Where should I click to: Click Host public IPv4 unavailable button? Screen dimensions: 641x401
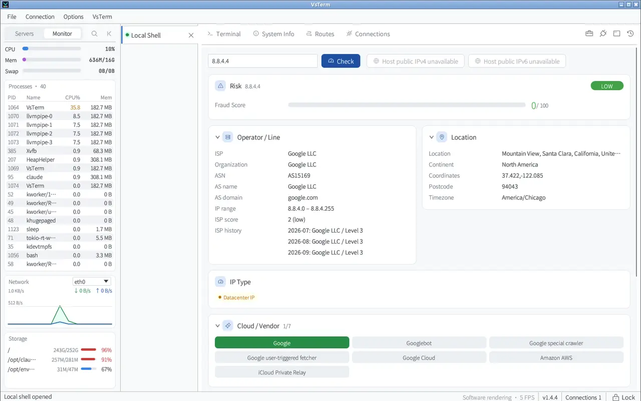[416, 61]
